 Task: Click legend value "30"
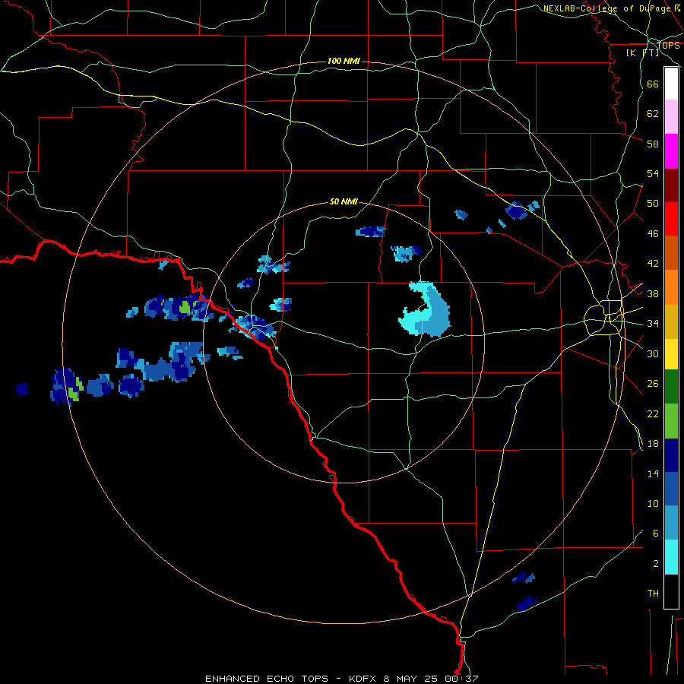click(653, 353)
